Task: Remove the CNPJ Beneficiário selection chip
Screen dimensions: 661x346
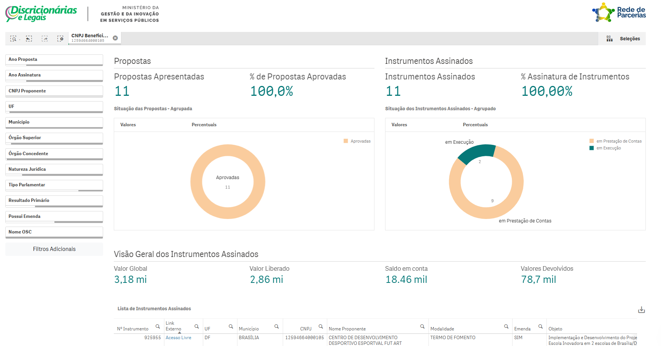Action: 115,38
